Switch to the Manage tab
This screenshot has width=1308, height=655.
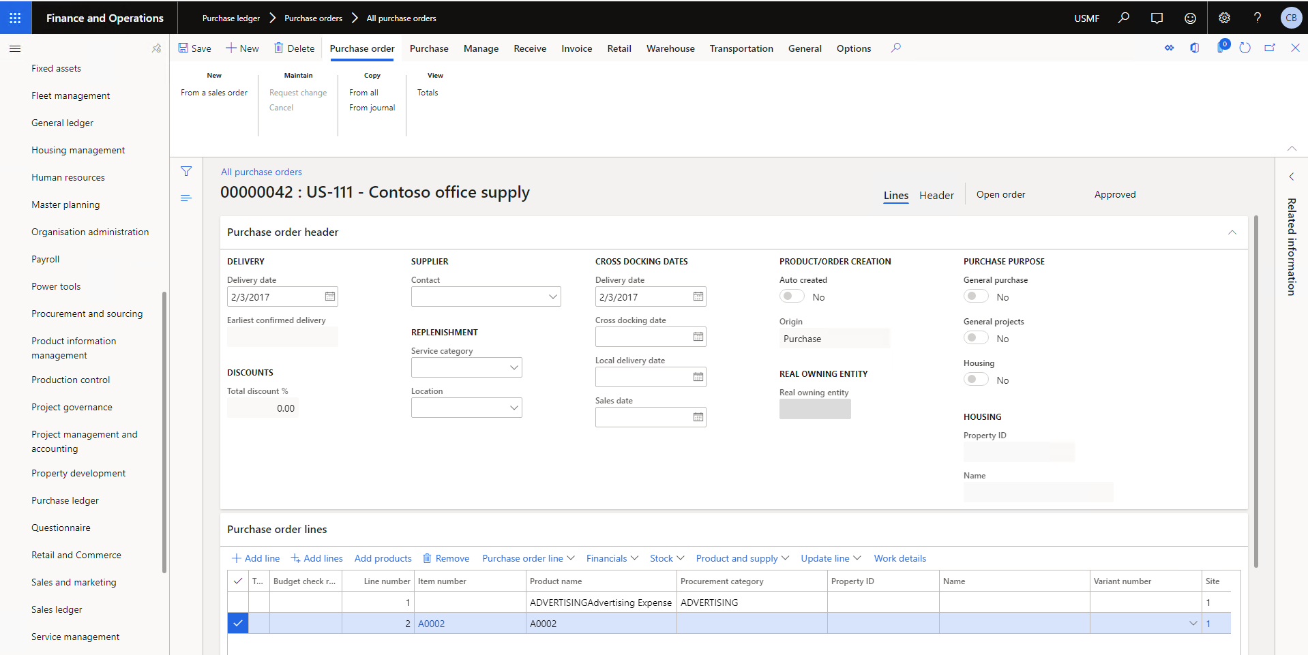pyautogui.click(x=481, y=48)
